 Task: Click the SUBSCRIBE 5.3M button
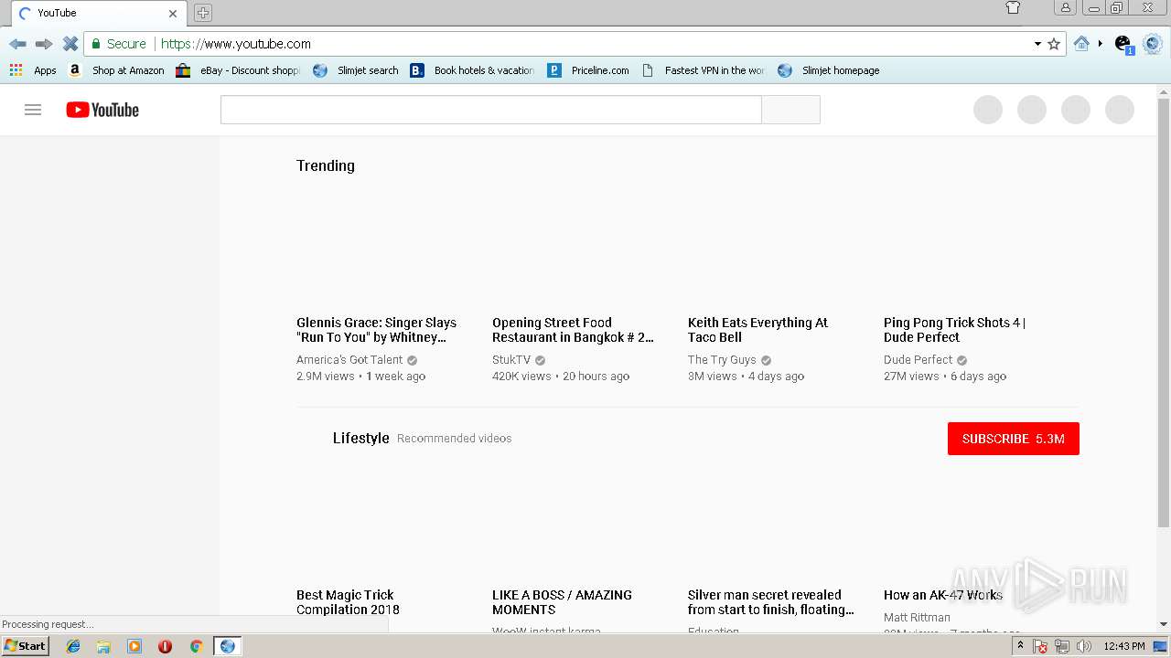coord(1014,439)
